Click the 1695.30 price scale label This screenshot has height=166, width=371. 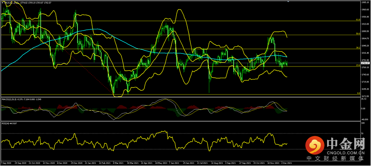[365, 89]
